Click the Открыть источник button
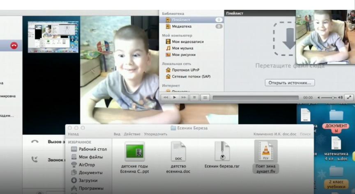This screenshot has width=355, height=194. pos(290,83)
